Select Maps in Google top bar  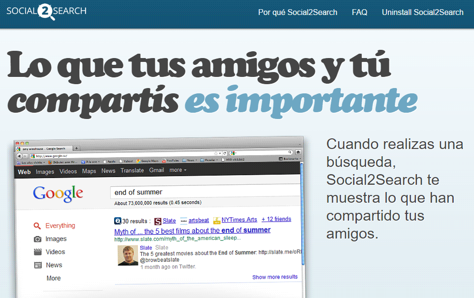click(89, 171)
